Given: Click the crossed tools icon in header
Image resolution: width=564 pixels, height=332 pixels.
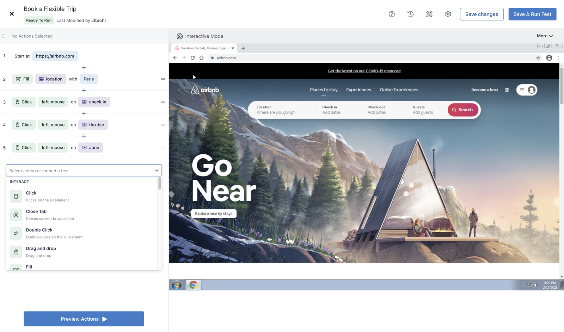Looking at the screenshot, I should tap(429, 14).
